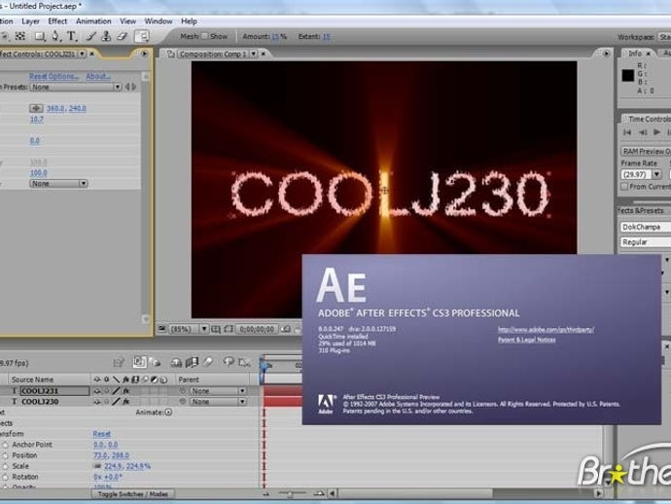Open the Help menu
Image resolution: width=671 pixels, height=504 pixels.
[189, 21]
